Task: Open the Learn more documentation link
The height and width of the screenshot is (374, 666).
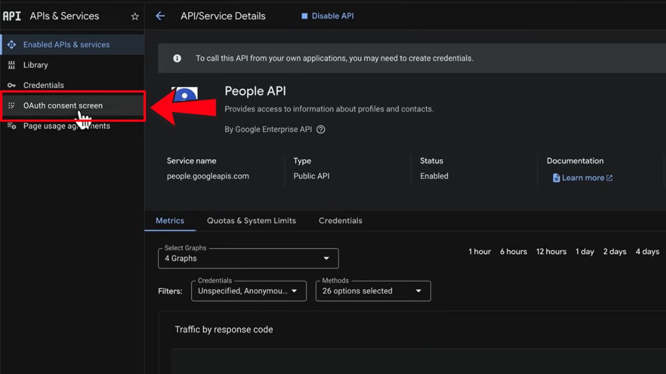Action: click(582, 178)
